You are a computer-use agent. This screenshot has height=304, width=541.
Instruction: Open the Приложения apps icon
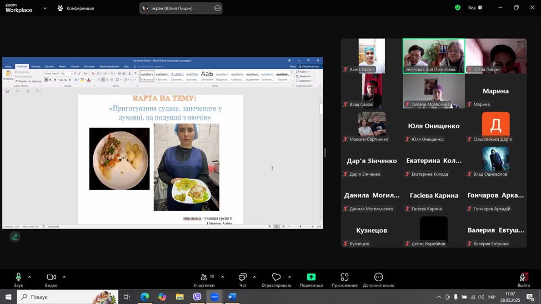(344, 278)
